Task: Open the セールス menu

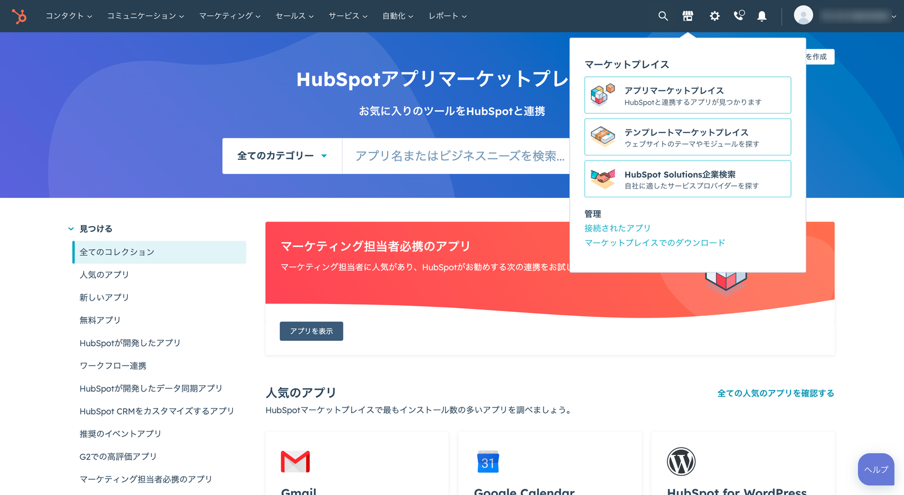Action: click(294, 16)
